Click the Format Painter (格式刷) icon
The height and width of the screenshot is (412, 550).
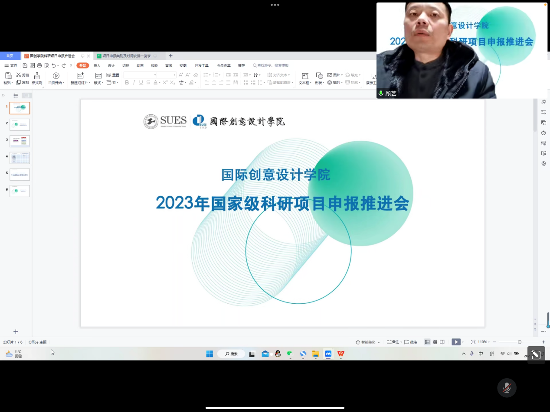pyautogui.click(x=37, y=76)
